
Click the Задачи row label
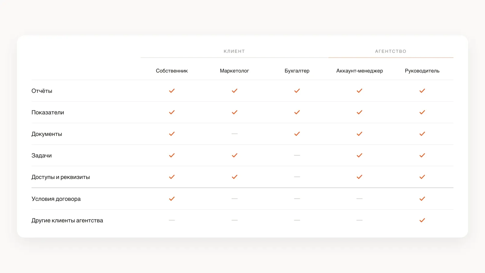pos(42,155)
